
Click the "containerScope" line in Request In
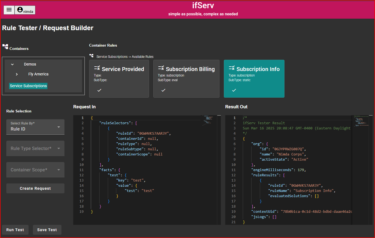[x=139, y=154]
